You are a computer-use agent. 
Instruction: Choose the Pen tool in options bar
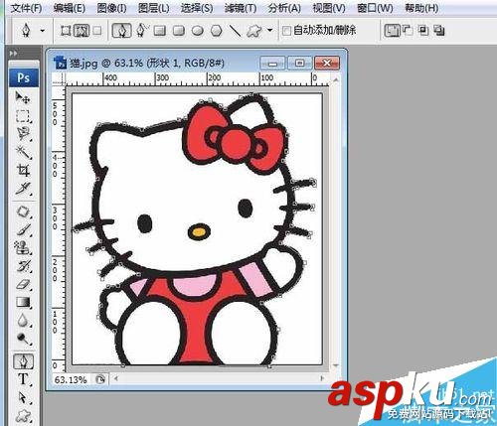pyautogui.click(x=121, y=31)
